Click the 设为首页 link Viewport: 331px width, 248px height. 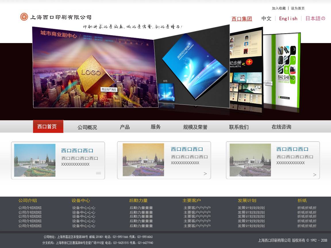(x=298, y=8)
